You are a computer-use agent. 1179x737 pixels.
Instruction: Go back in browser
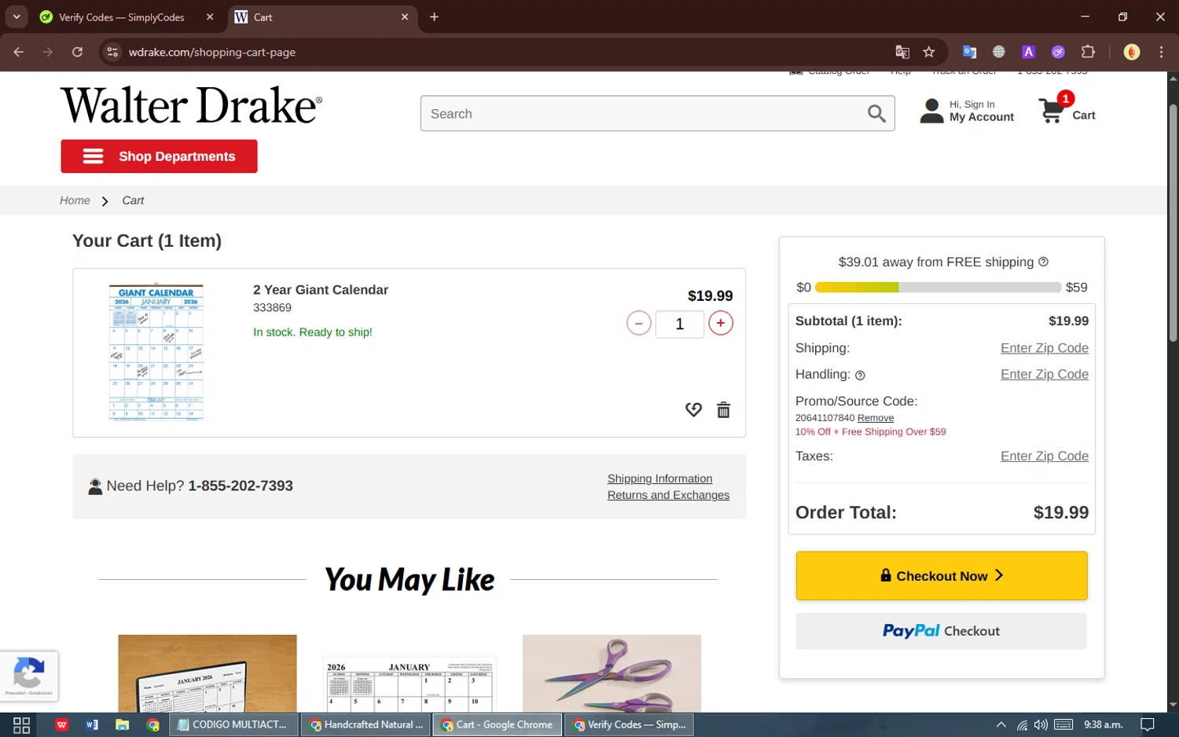(x=19, y=52)
